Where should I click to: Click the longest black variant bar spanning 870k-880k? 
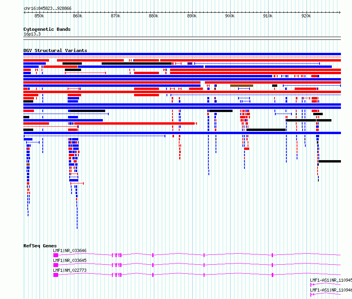coord(136,64)
